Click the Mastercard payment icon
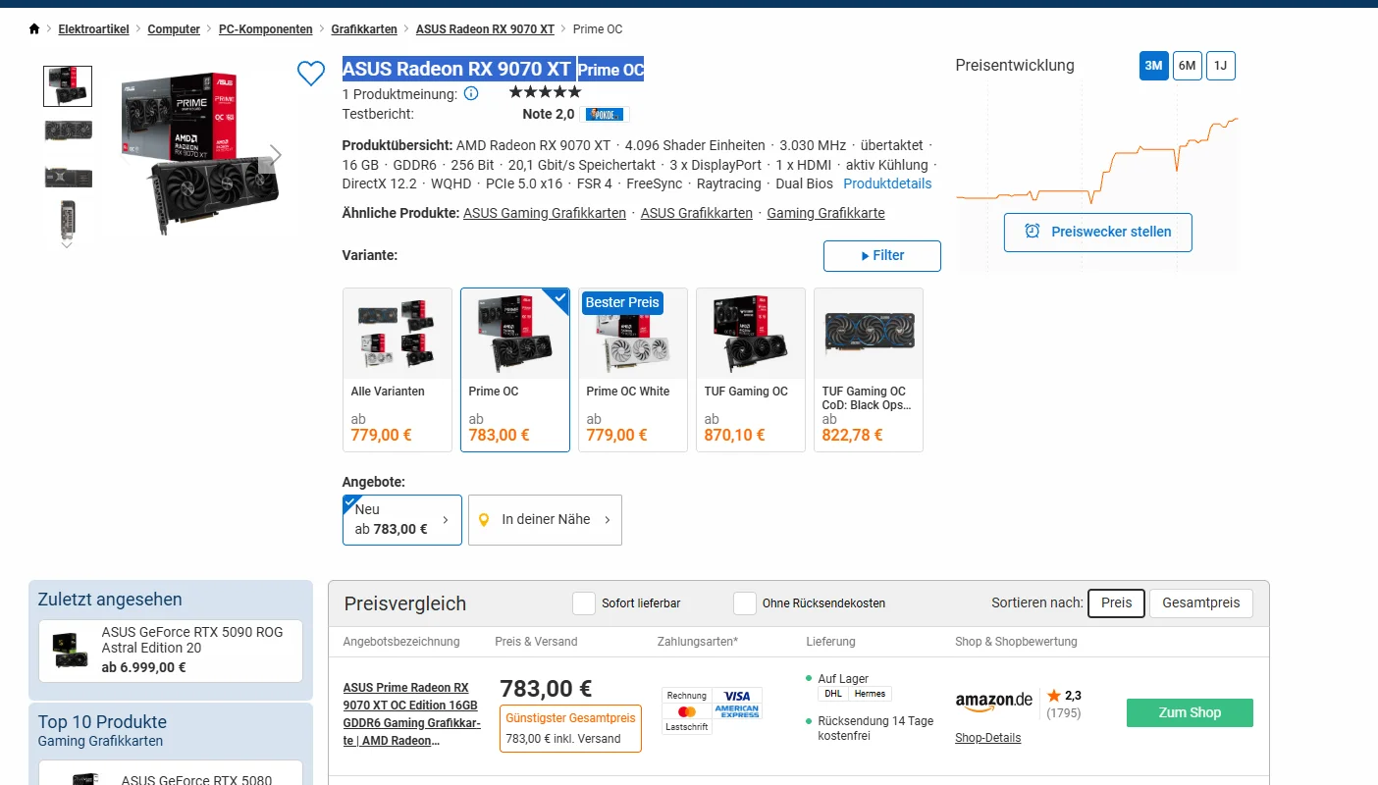Image resolution: width=1378 pixels, height=785 pixels. (x=687, y=711)
